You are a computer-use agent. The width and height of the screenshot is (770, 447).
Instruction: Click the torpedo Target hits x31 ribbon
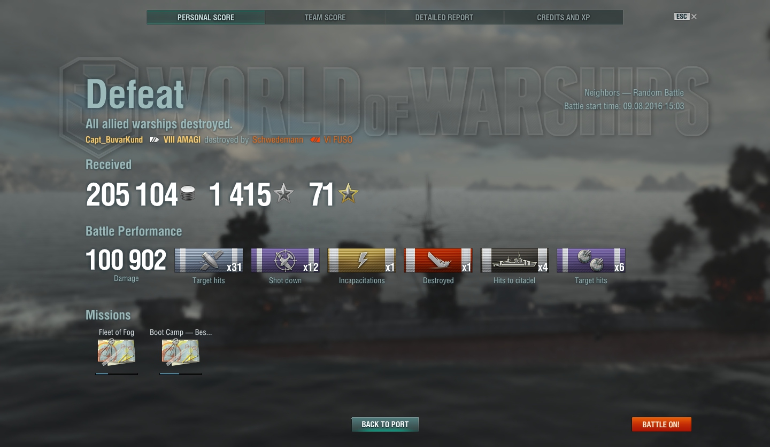[x=209, y=261]
